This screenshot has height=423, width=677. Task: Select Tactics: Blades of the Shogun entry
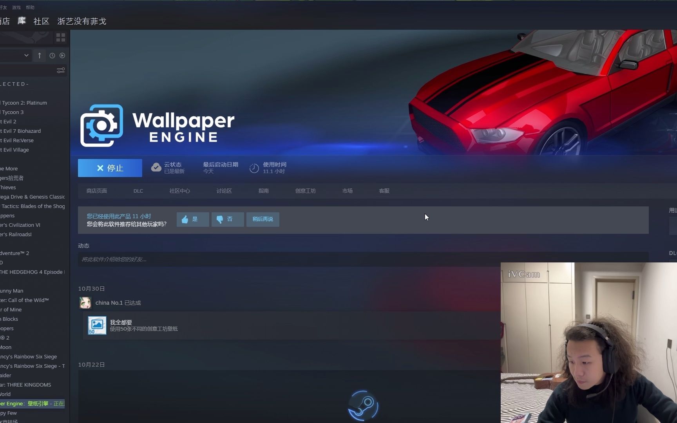pos(33,206)
